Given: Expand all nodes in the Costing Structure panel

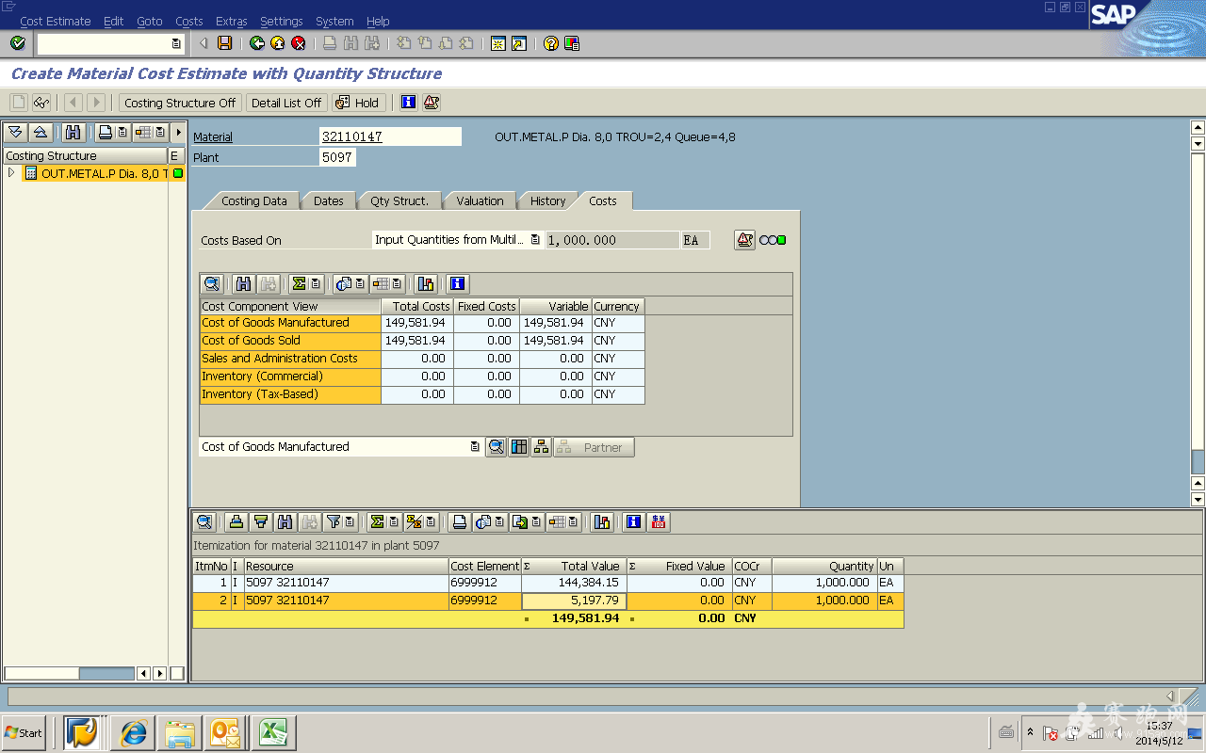Looking at the screenshot, I should coord(16,133).
